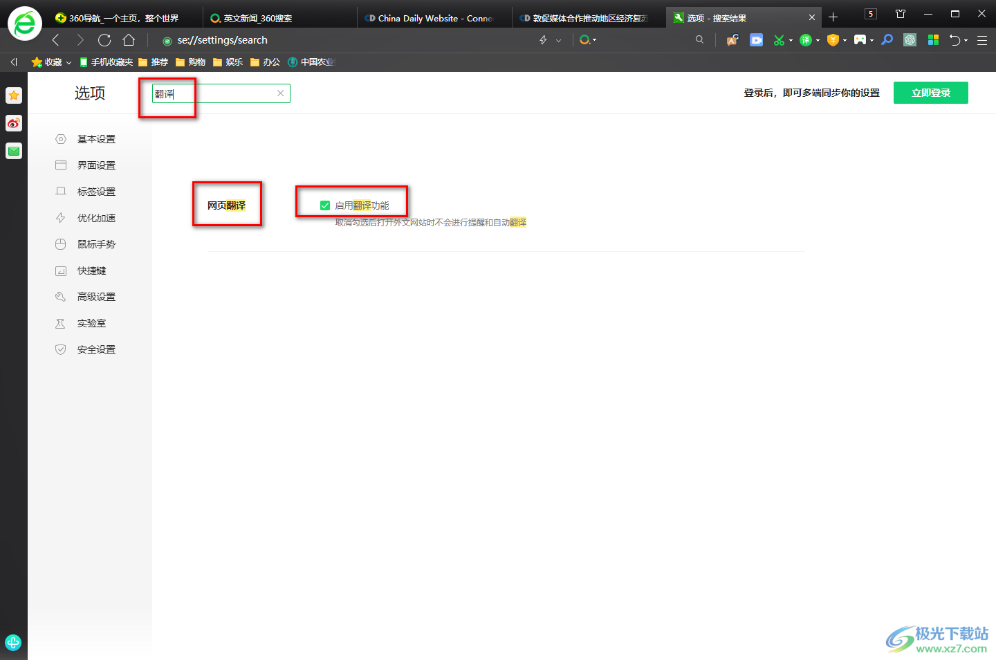Expand the translate extension dropdown arrow

click(x=818, y=40)
